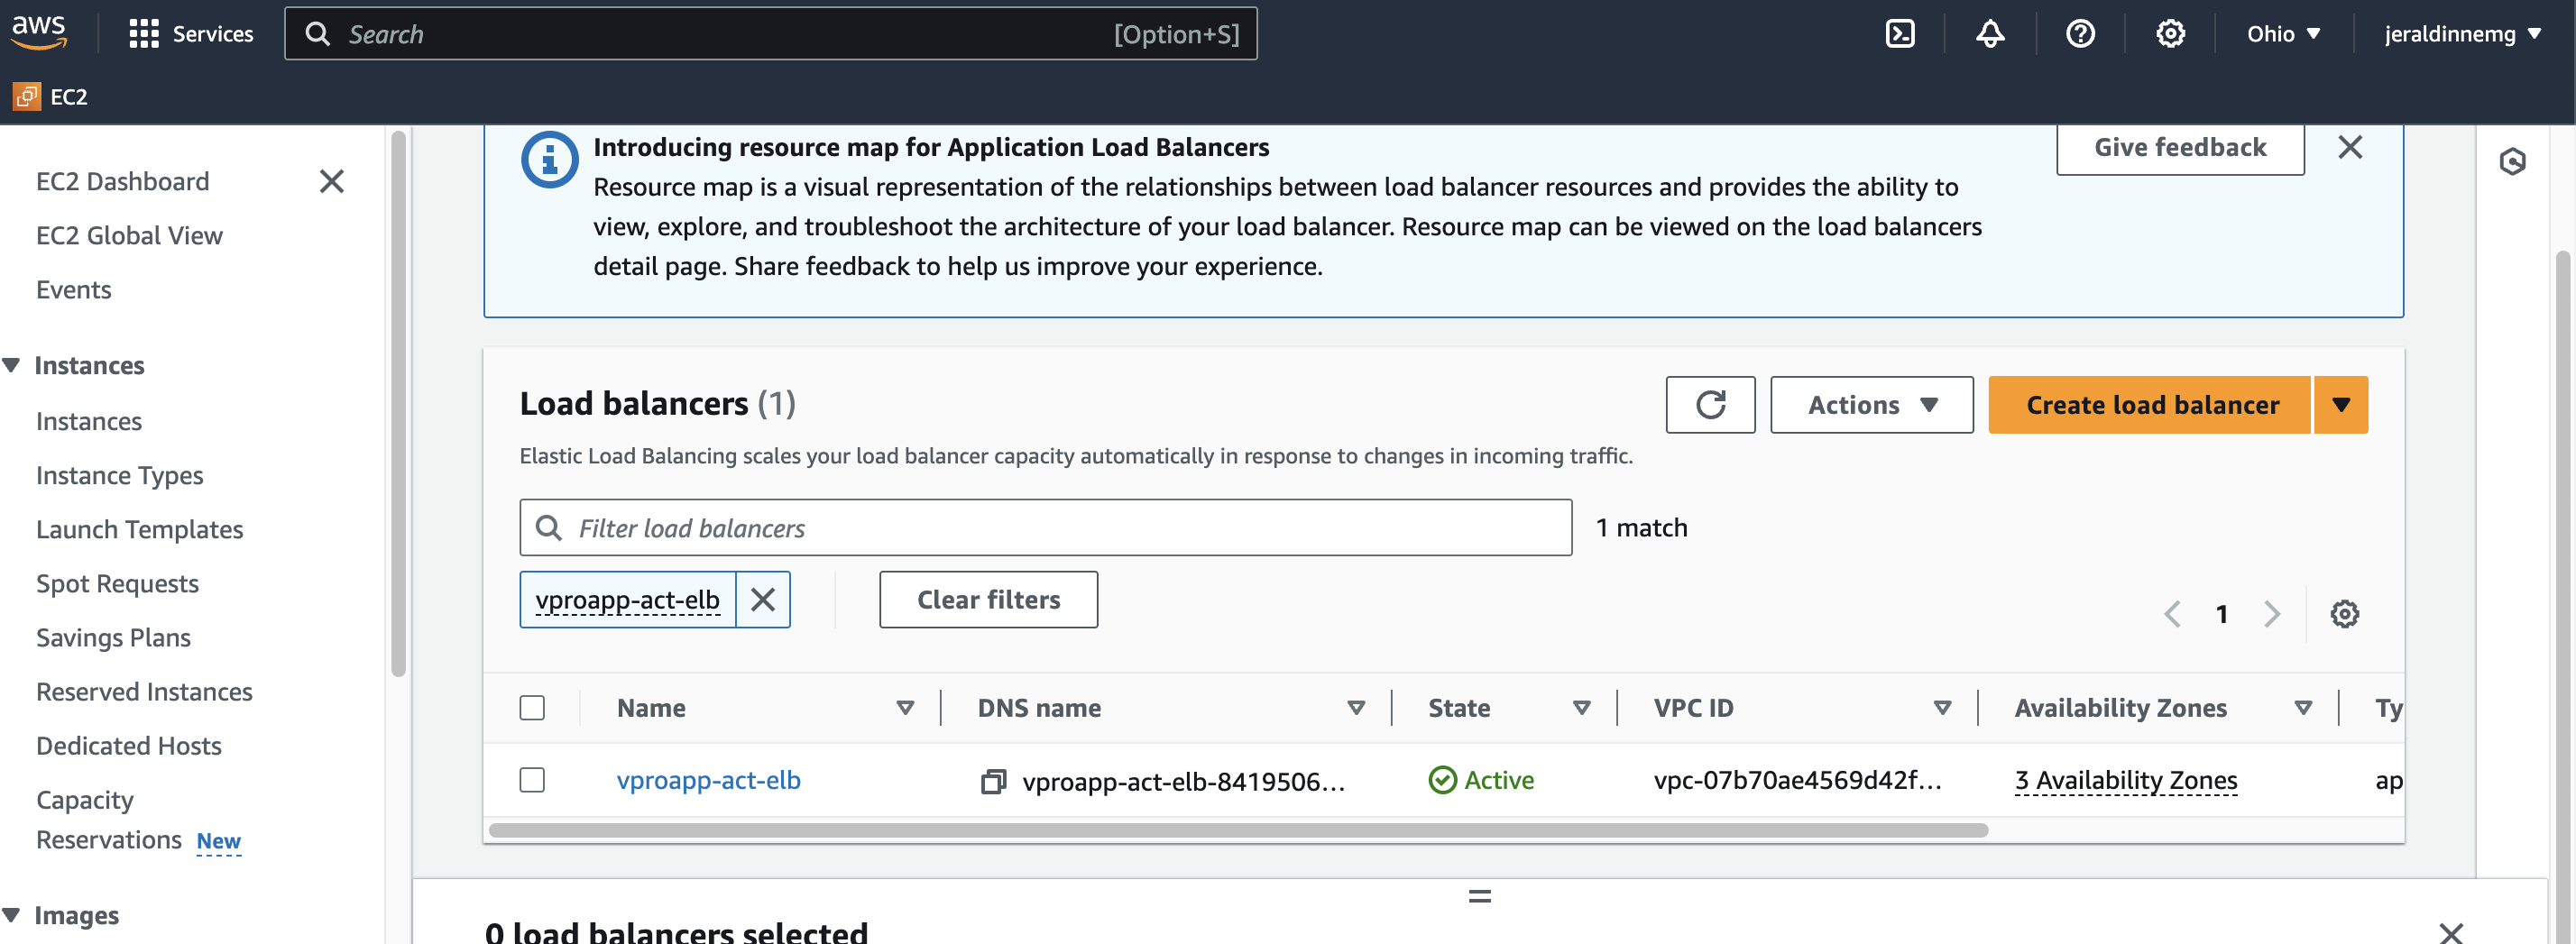This screenshot has width=2576, height=944.
Task: Go to Launch Templates in sidebar
Action: [140, 529]
